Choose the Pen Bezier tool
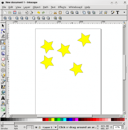This screenshot has width=128, height=130. [x=3, y=81]
